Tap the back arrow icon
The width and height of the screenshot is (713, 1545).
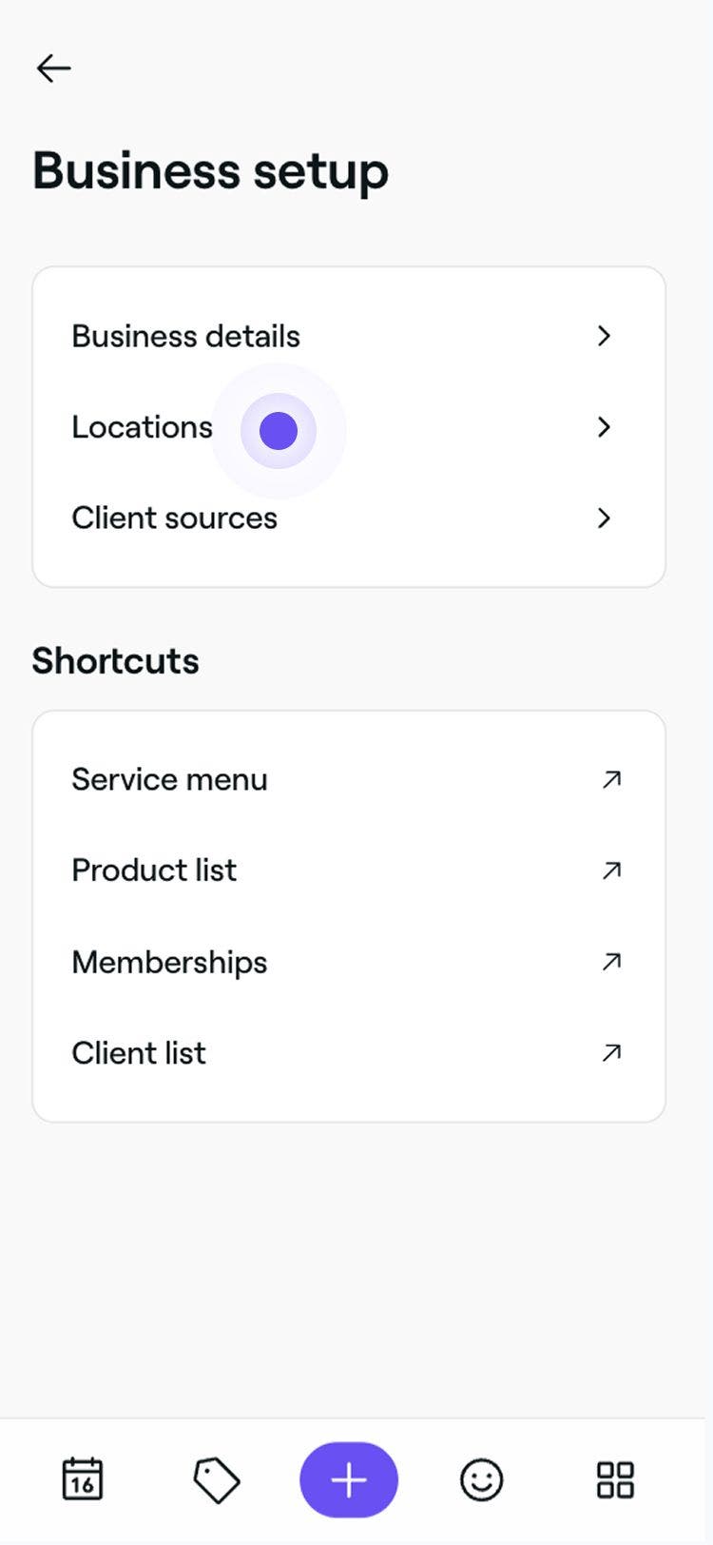[x=54, y=68]
